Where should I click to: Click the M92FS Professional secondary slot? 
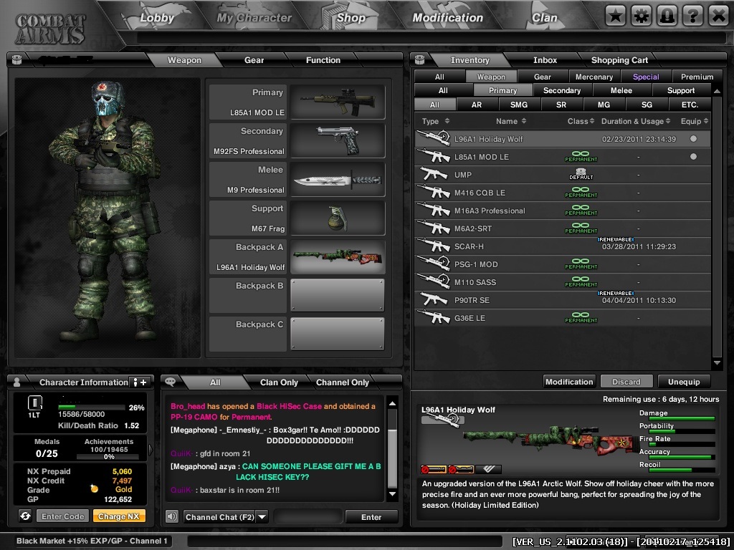pyautogui.click(x=337, y=140)
